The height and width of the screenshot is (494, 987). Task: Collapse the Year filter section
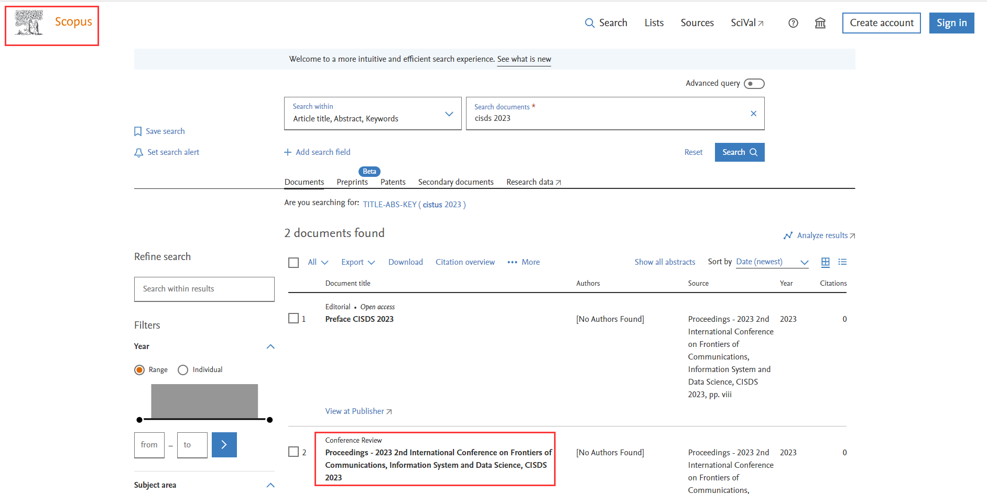[x=270, y=346]
